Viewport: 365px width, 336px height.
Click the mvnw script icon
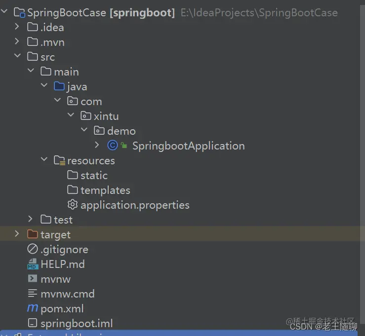pyautogui.click(x=33, y=279)
